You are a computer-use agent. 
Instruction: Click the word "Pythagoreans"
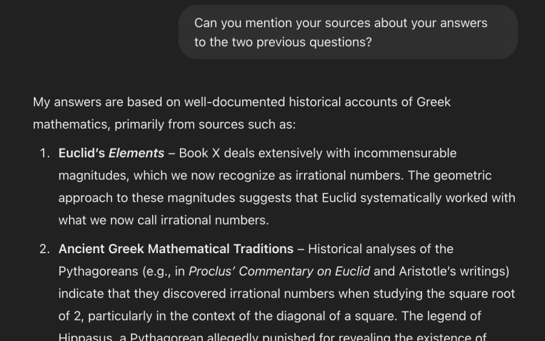[98, 271]
